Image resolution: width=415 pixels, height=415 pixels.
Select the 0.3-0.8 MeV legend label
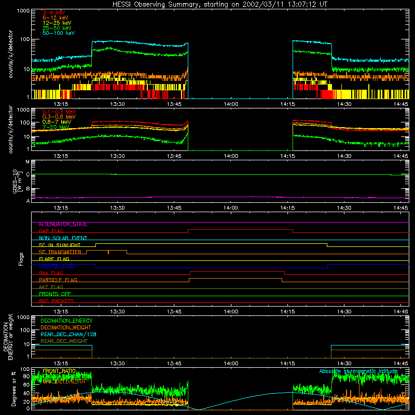(59, 117)
